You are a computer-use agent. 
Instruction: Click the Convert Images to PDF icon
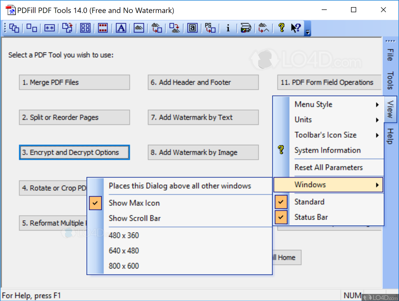[x=157, y=28]
